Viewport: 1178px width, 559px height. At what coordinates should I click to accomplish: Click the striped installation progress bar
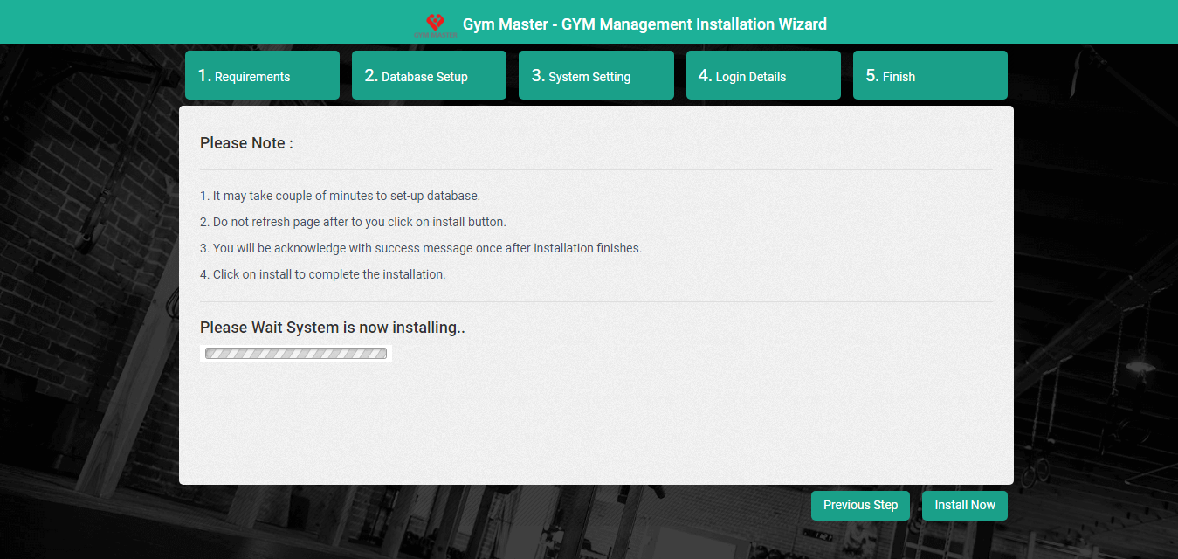point(295,354)
